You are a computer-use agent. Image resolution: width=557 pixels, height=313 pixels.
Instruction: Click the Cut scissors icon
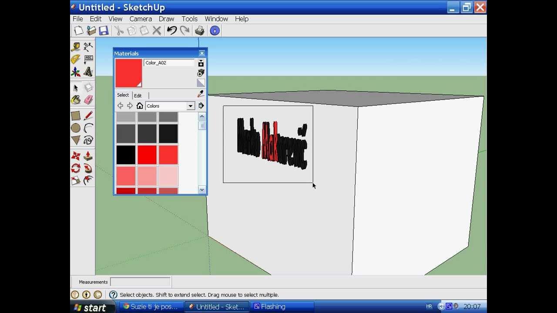(119, 30)
